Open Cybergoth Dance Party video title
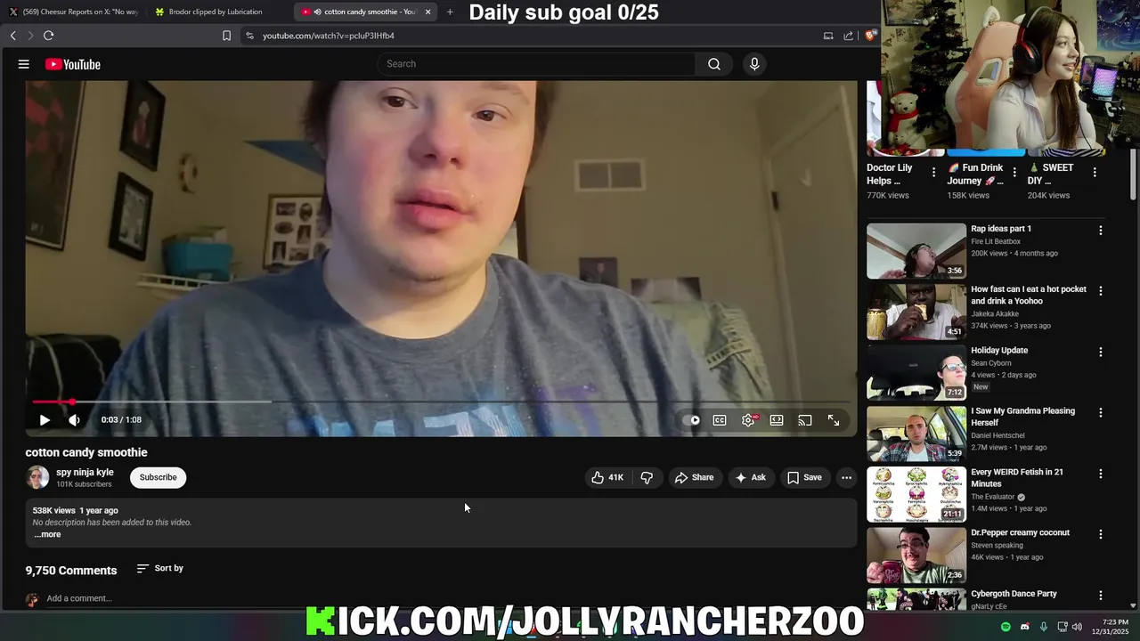Screen dimensions: 1140x641 [x=1014, y=594]
